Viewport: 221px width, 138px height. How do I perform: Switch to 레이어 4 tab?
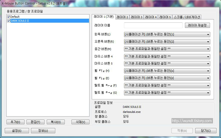point(151,17)
